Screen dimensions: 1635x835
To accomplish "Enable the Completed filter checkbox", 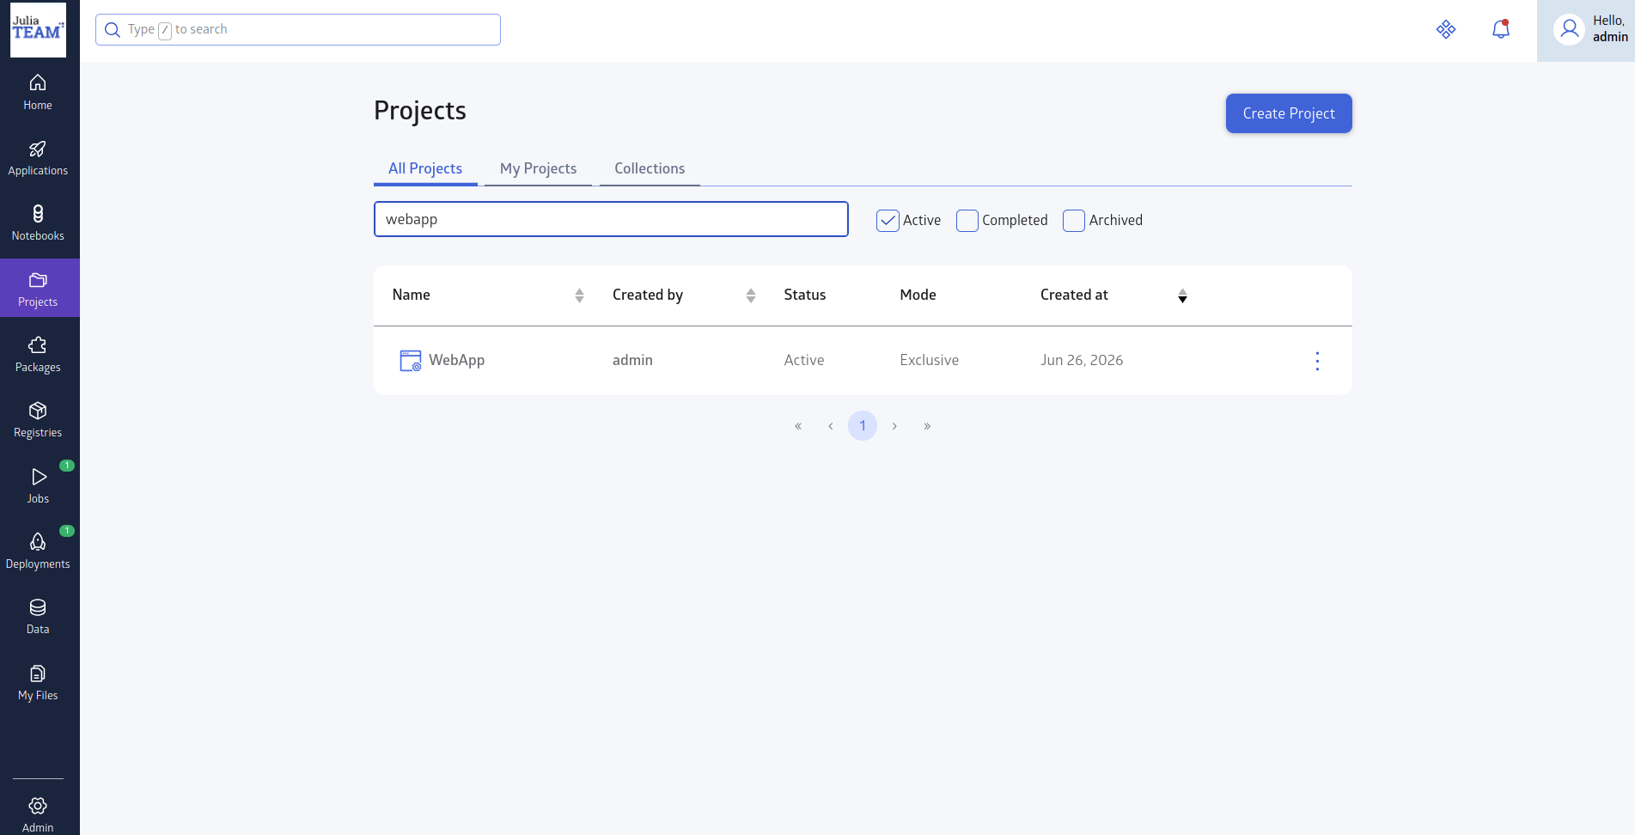I will coord(967,221).
